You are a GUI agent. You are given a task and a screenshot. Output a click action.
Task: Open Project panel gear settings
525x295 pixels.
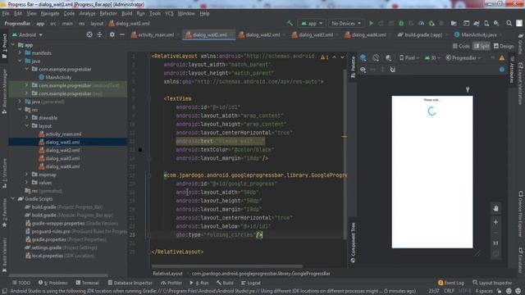click(112, 34)
